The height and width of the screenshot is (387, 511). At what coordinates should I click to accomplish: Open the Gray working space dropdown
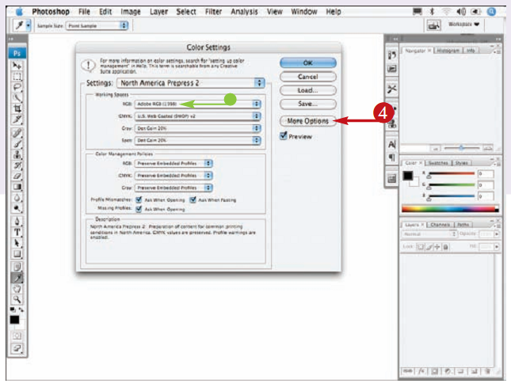point(197,128)
